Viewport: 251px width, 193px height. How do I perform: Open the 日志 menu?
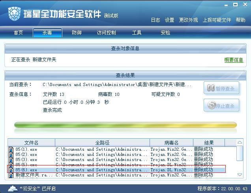(155, 20)
